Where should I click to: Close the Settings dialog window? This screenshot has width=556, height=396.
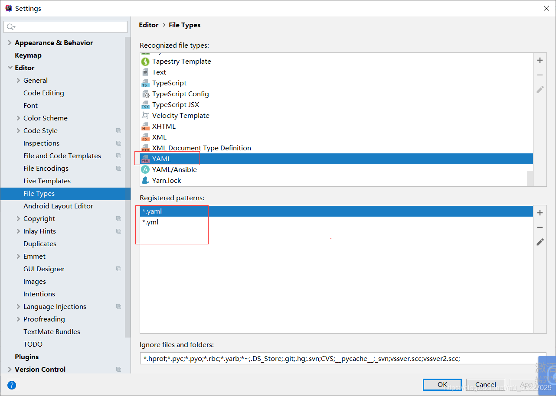[546, 8]
